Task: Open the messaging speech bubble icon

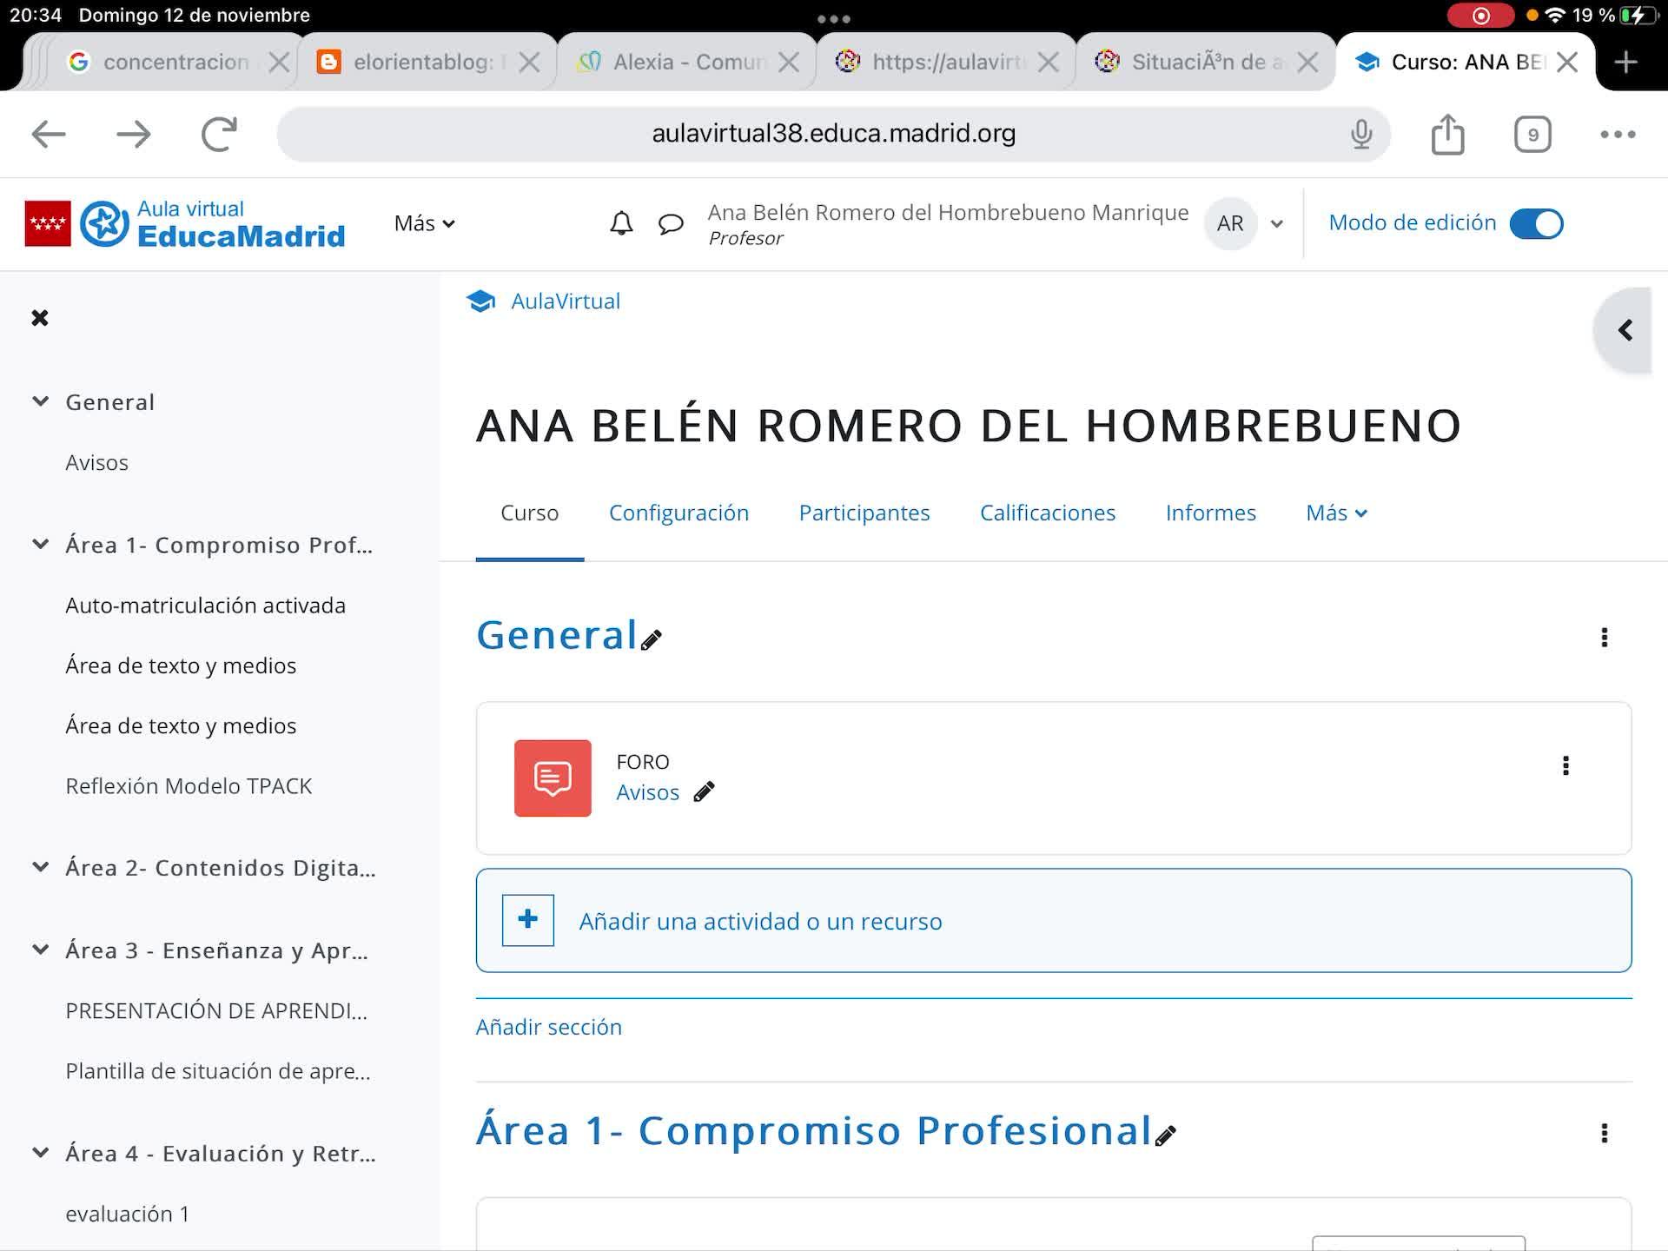Action: [671, 223]
